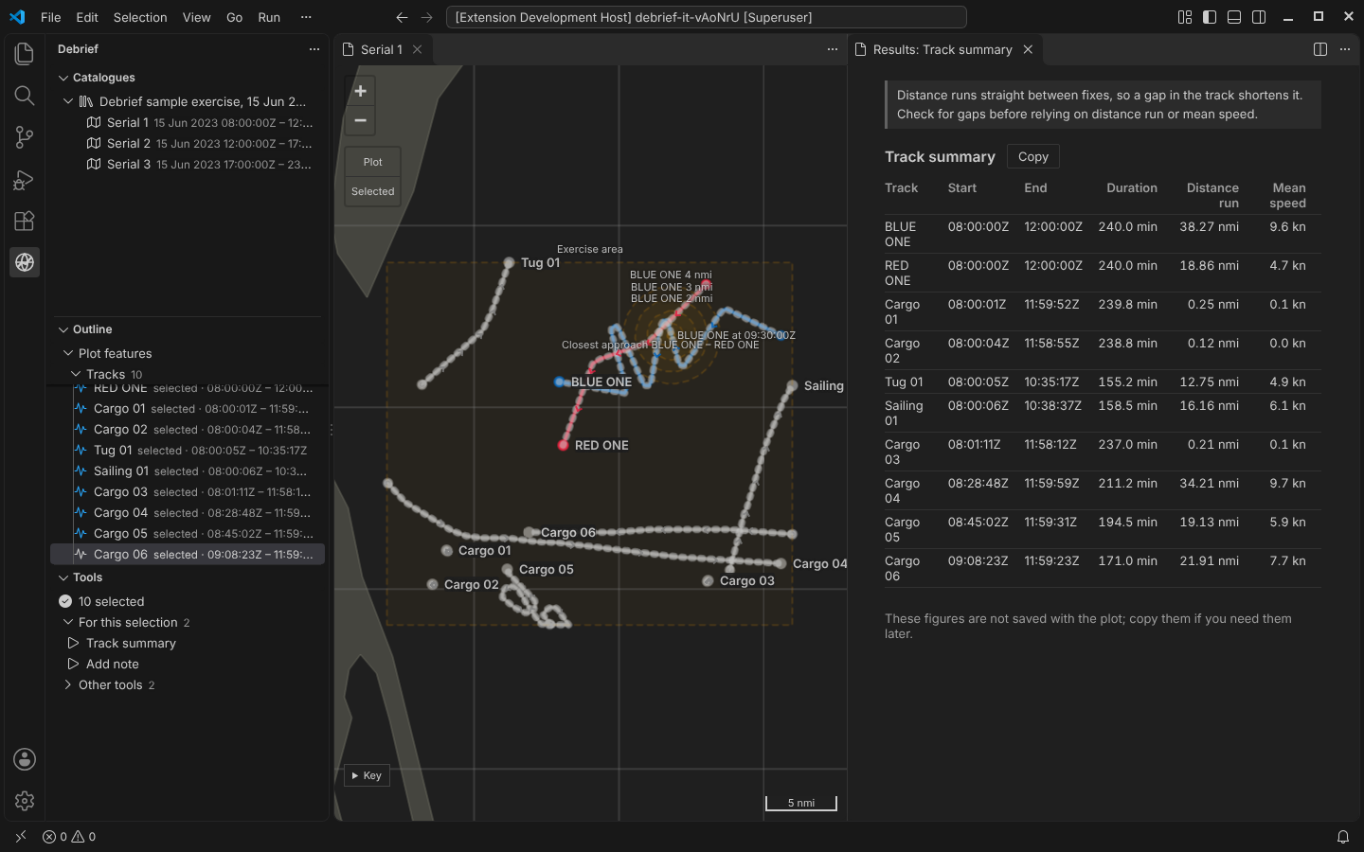Collapse the Plot features node
This screenshot has width=1364, height=852.
click(68, 353)
